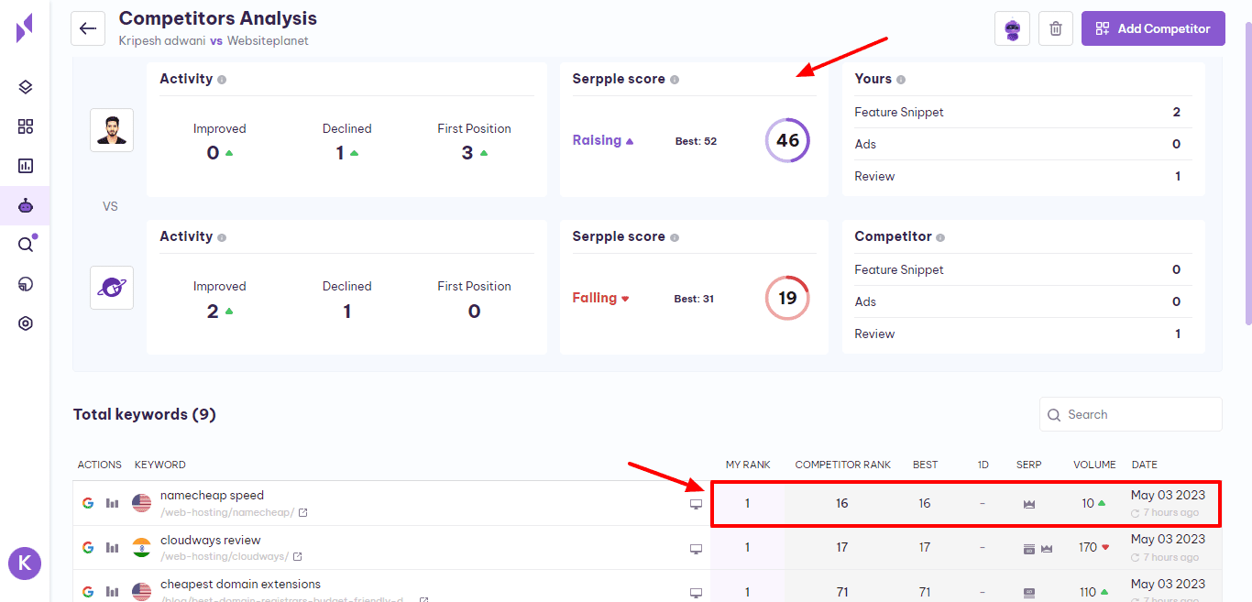This screenshot has height=602, width=1252.
Task: View bar chart icon for namecheap speed
Action: click(x=113, y=503)
